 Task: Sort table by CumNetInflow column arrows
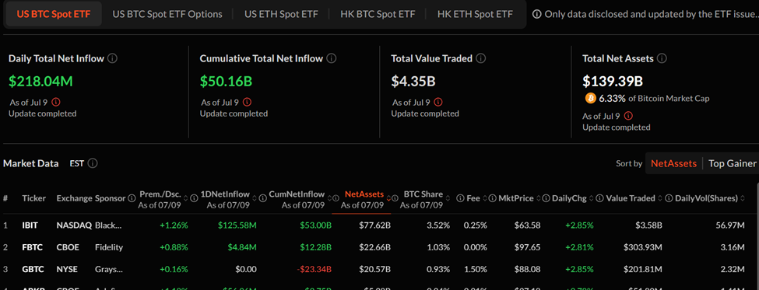(x=329, y=199)
